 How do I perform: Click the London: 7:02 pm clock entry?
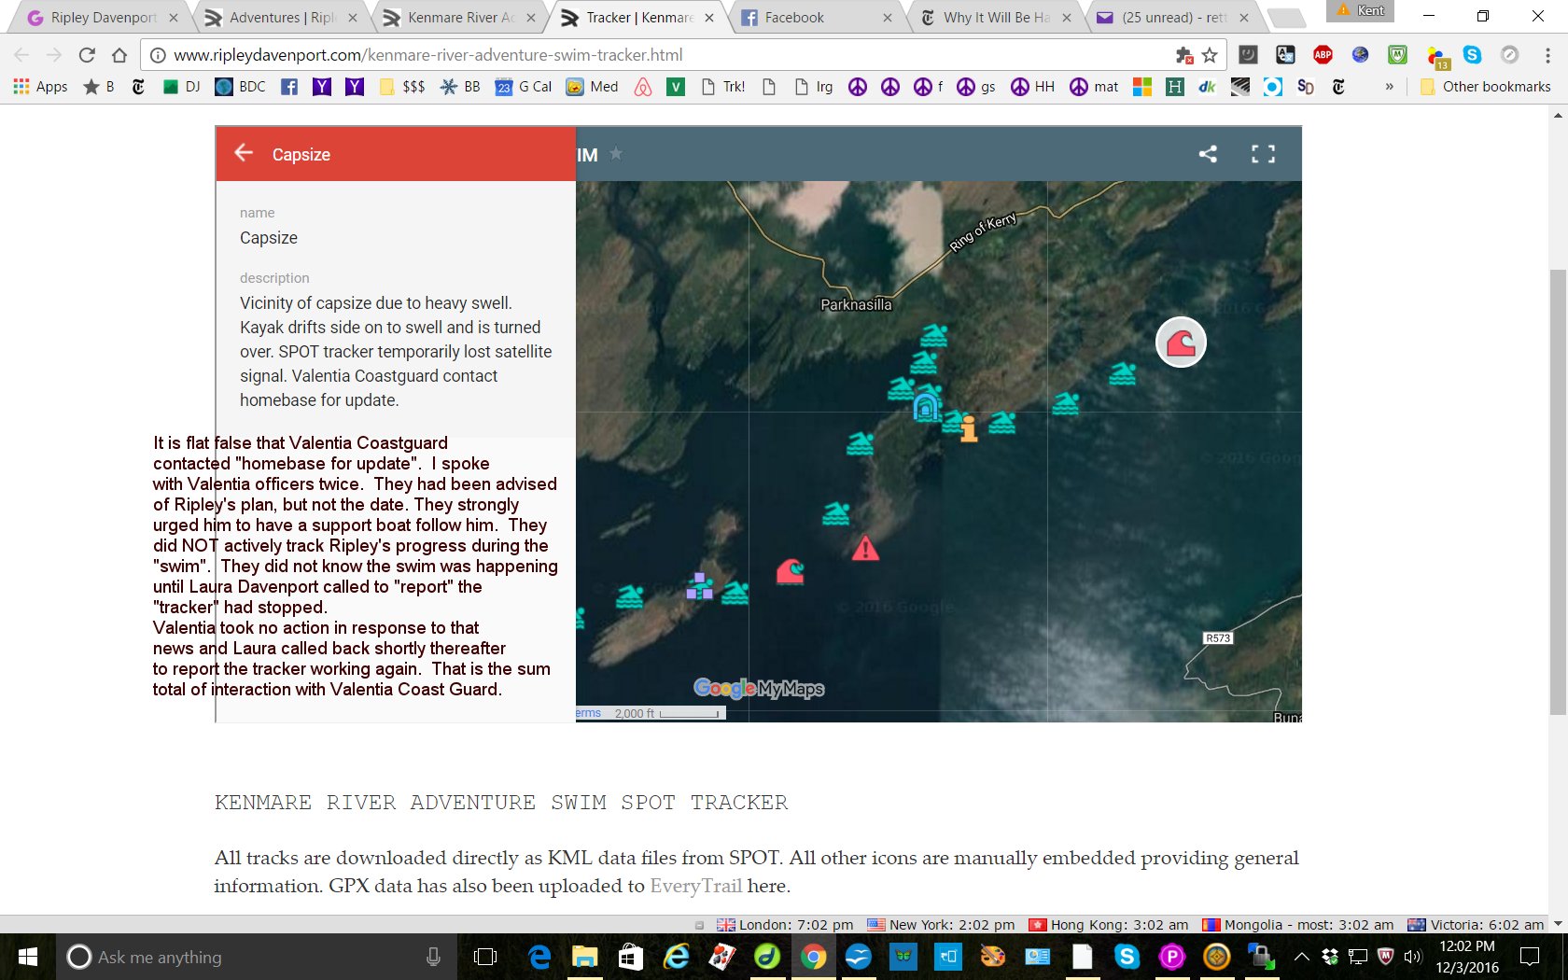coord(785,925)
